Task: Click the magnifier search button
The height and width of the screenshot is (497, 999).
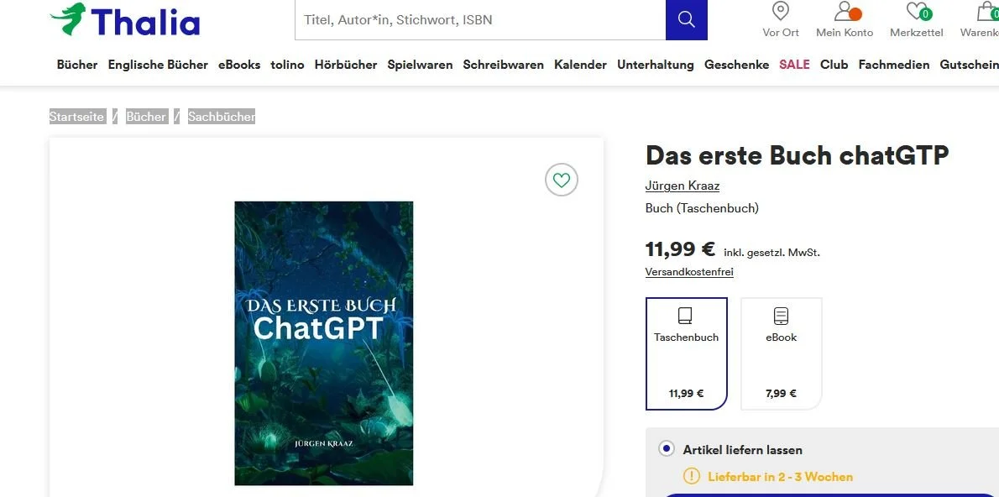Action: point(686,20)
